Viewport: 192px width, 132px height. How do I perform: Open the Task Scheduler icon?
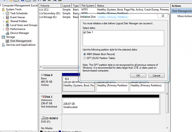click(7, 13)
